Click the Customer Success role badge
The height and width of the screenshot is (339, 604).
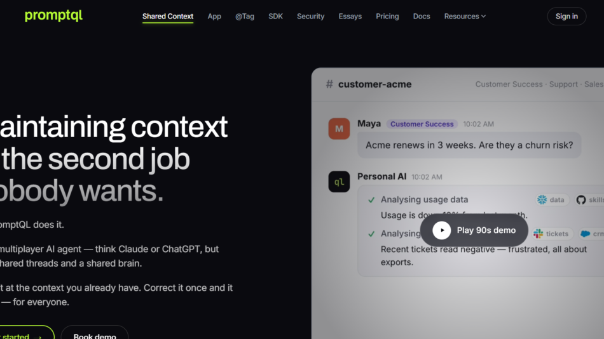[x=422, y=124]
